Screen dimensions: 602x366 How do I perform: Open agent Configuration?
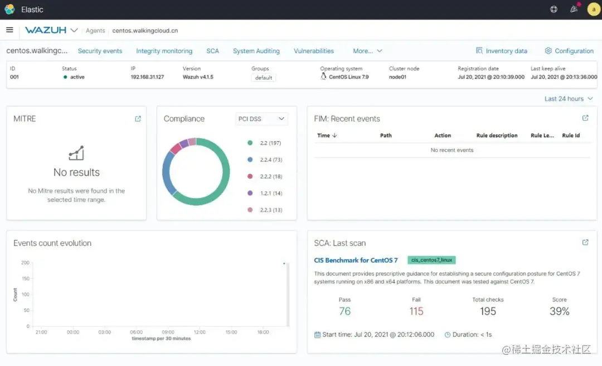(x=569, y=51)
